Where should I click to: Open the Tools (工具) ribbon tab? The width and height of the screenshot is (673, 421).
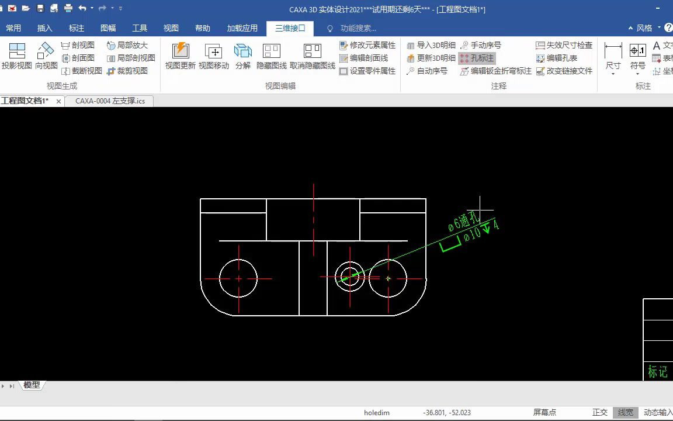point(140,28)
